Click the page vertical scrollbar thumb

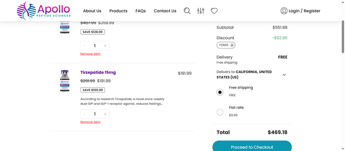[343, 37]
